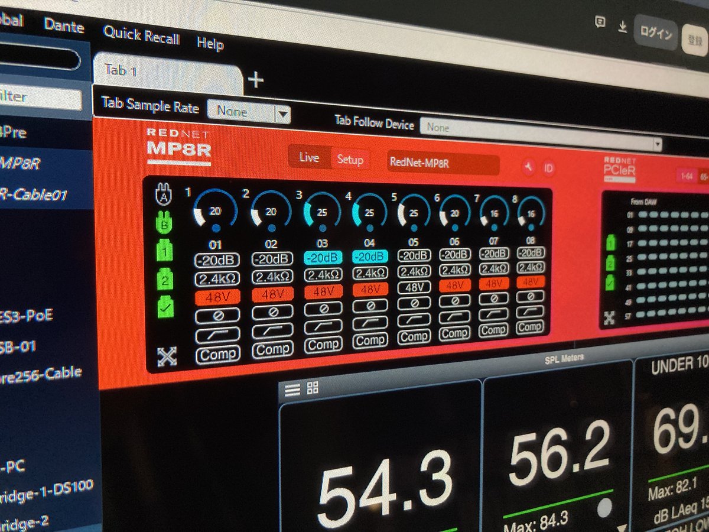709x532 pixels.
Task: Enable 48V phantom power on channel 05
Action: pos(414,287)
